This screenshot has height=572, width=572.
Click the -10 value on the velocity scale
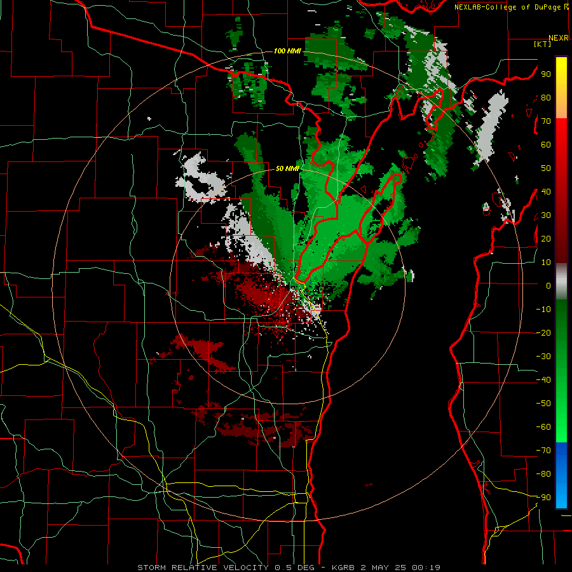coord(543,310)
